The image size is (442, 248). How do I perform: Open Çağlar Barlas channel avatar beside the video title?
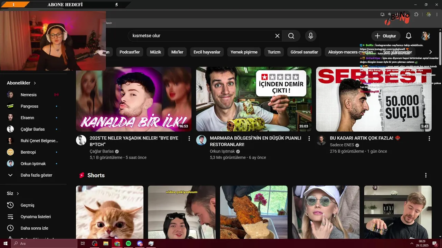pyautogui.click(x=81, y=140)
